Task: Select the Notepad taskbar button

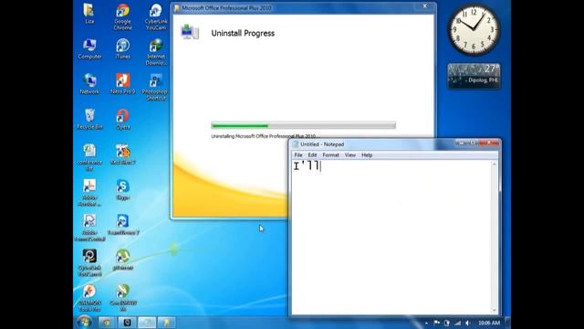Action: pos(147,323)
